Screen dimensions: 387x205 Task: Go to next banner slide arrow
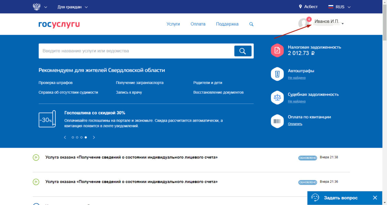94,137
